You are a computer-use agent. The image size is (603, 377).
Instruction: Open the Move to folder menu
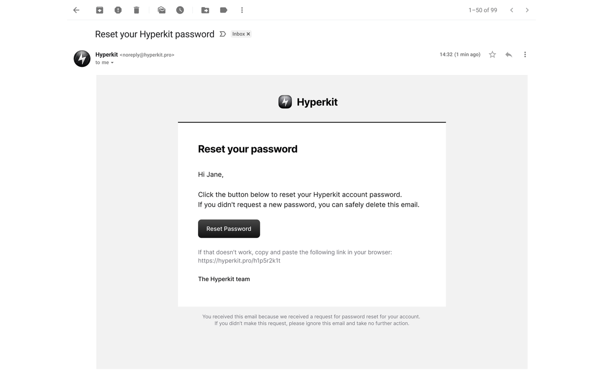coord(205,10)
